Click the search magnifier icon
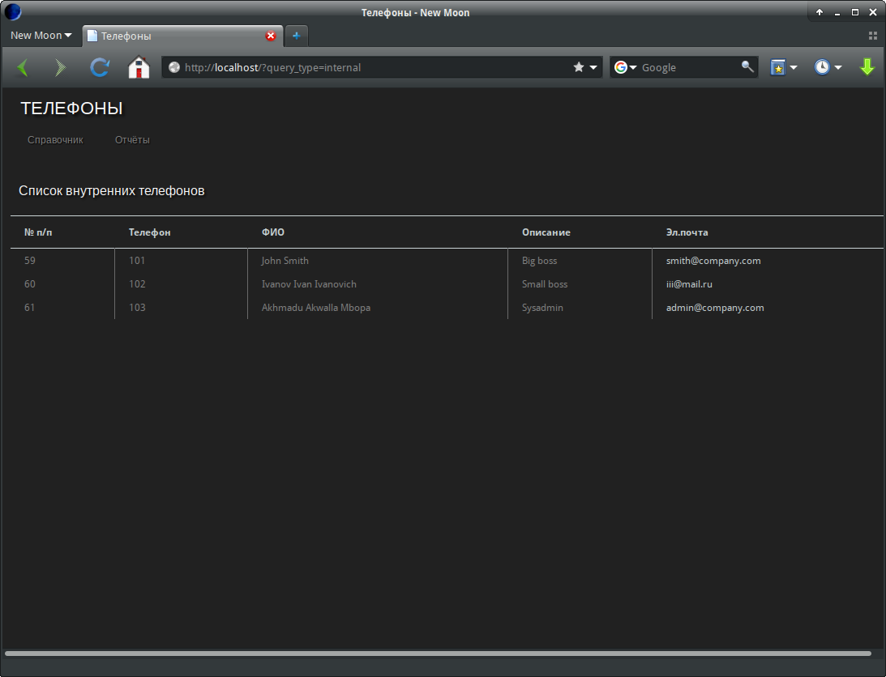Image resolution: width=886 pixels, height=677 pixels. 747,66
